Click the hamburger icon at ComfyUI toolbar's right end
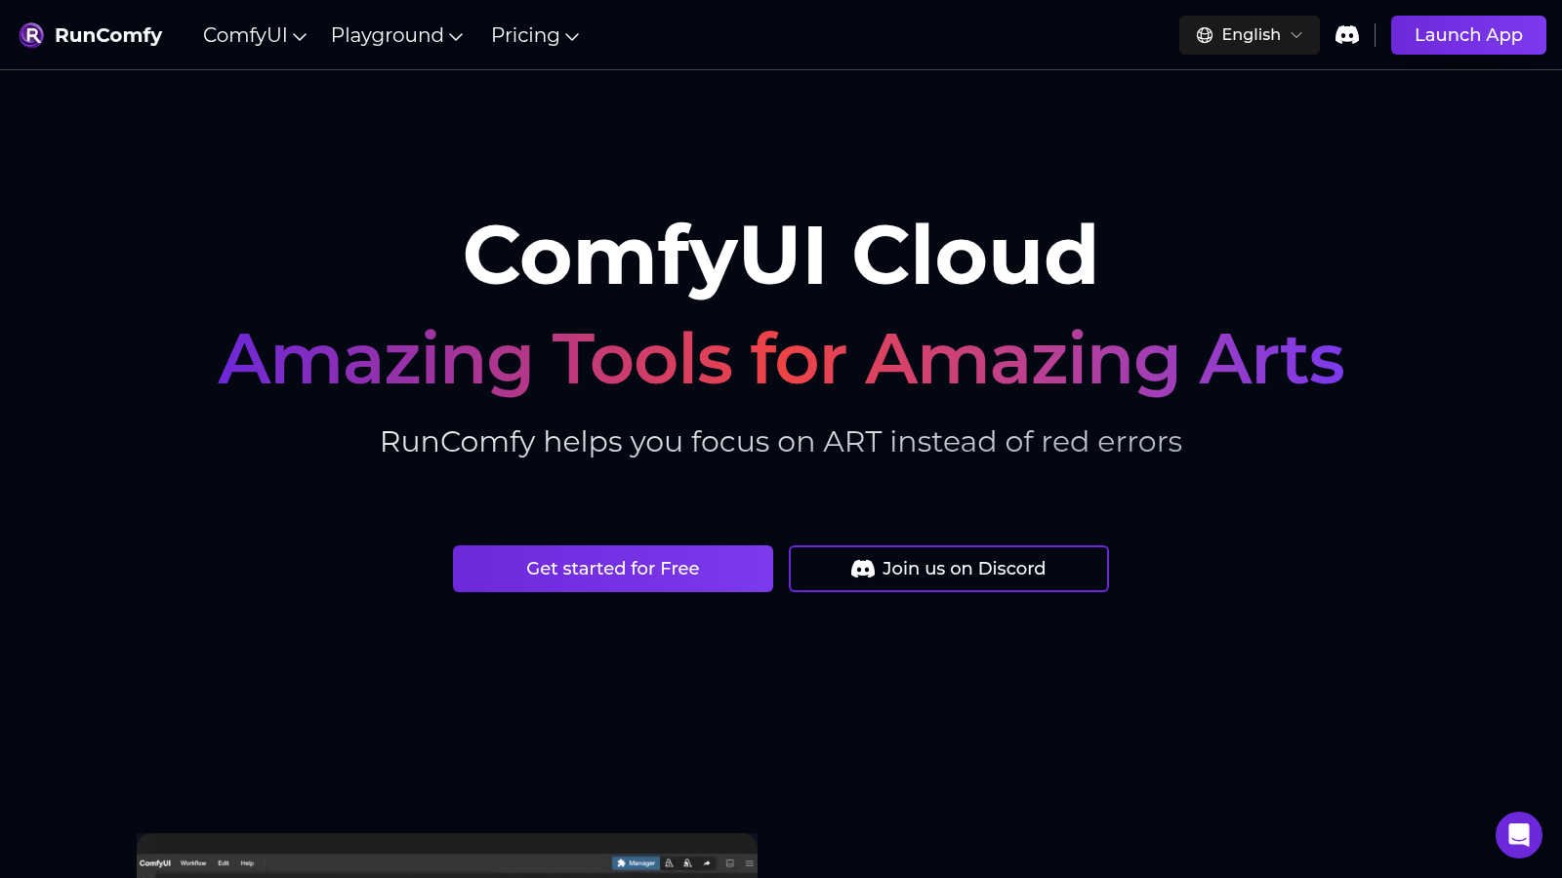The width and height of the screenshot is (1562, 878). pos(748,863)
